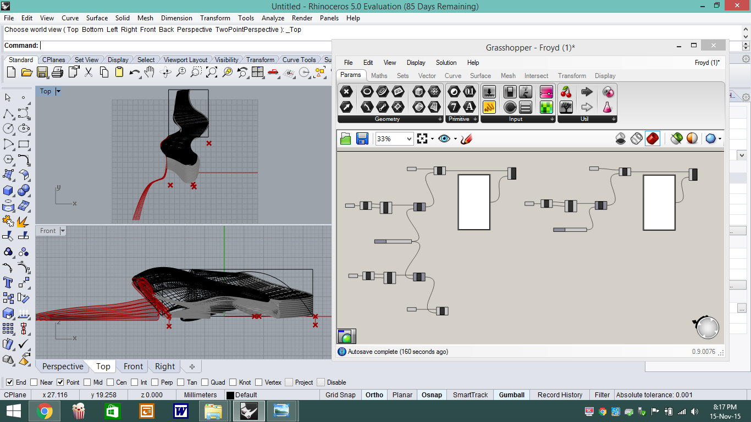Select the Circle tool in left sidebar
The height and width of the screenshot is (422, 751).
(x=8, y=129)
